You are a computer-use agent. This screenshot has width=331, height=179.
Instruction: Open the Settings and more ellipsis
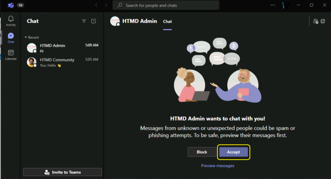pyautogui.click(x=273, y=5)
